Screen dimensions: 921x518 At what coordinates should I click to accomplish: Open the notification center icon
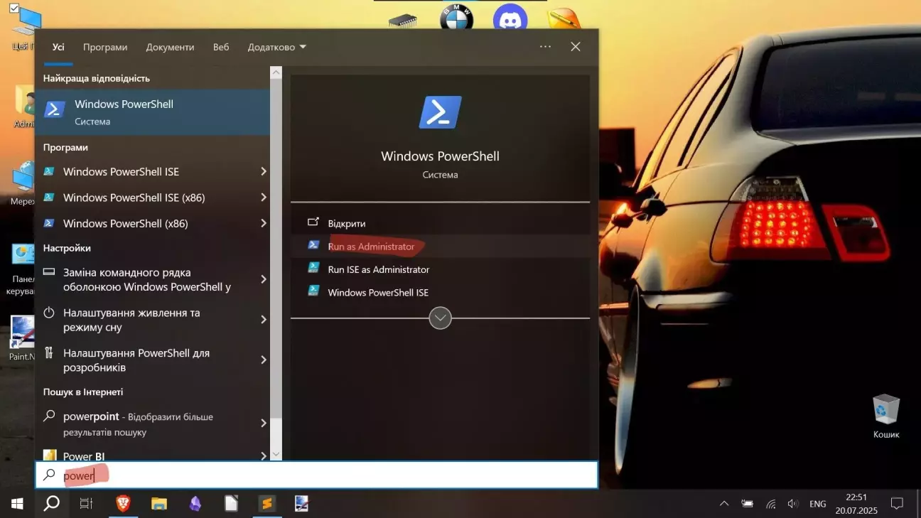pos(897,504)
